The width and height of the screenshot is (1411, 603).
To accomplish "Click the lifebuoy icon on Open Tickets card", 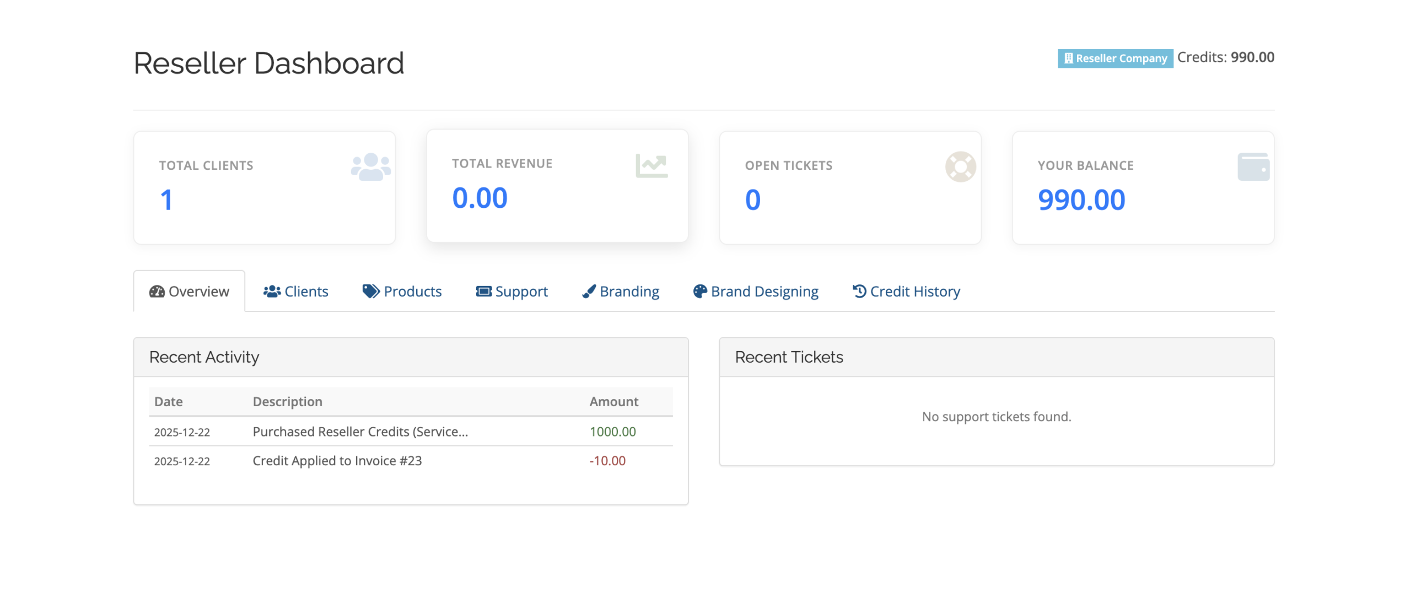I will tap(960, 166).
